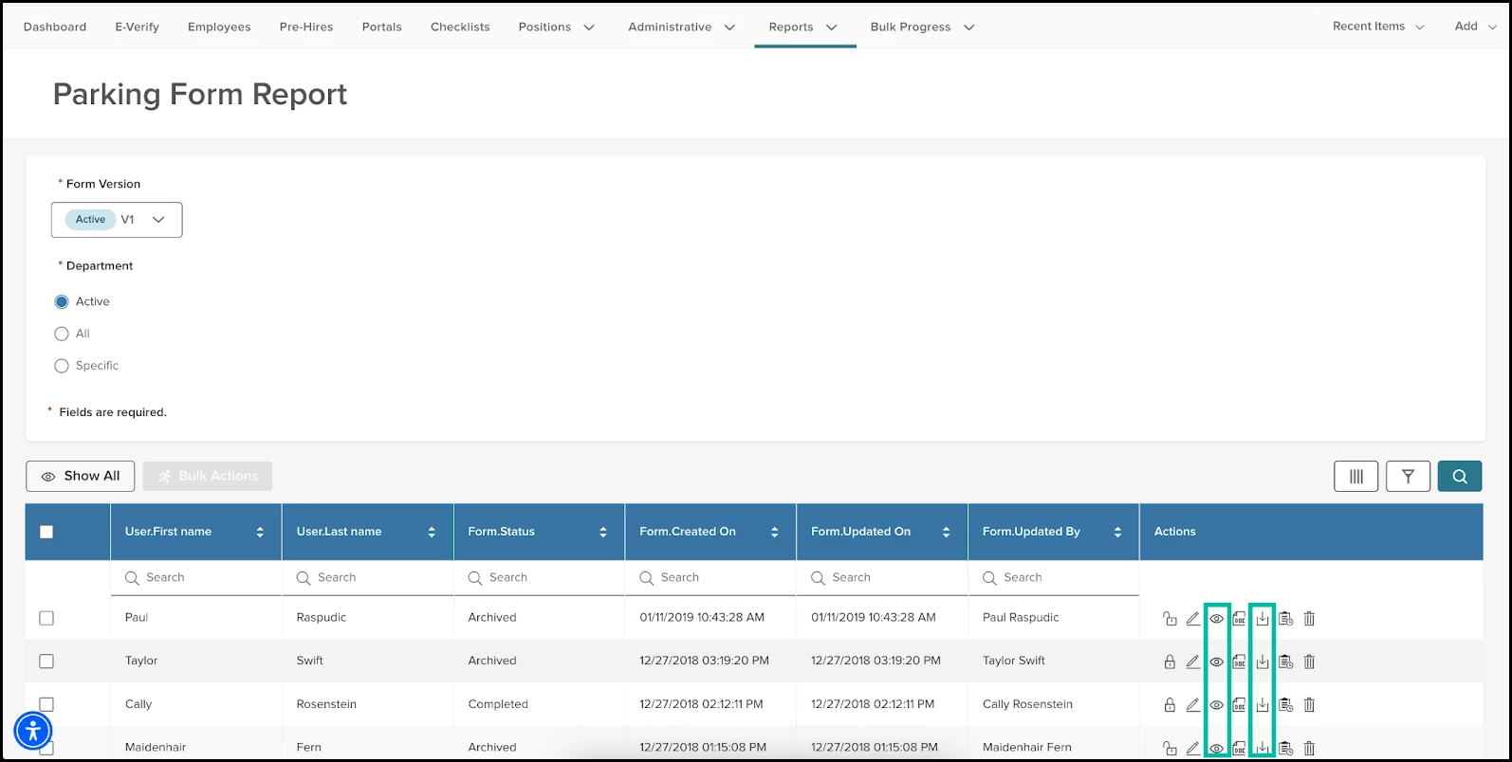The width and height of the screenshot is (1512, 762).
Task: Sort by User.Last name column header
Action: [x=368, y=532]
